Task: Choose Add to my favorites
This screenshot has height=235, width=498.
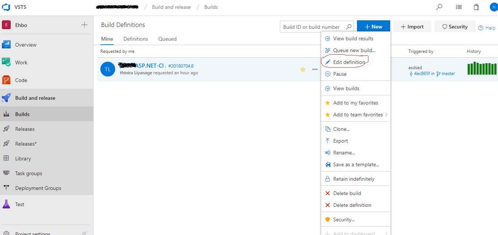Action: [356, 103]
